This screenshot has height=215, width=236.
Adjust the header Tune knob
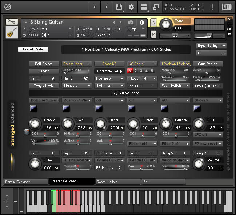click(x=166, y=24)
